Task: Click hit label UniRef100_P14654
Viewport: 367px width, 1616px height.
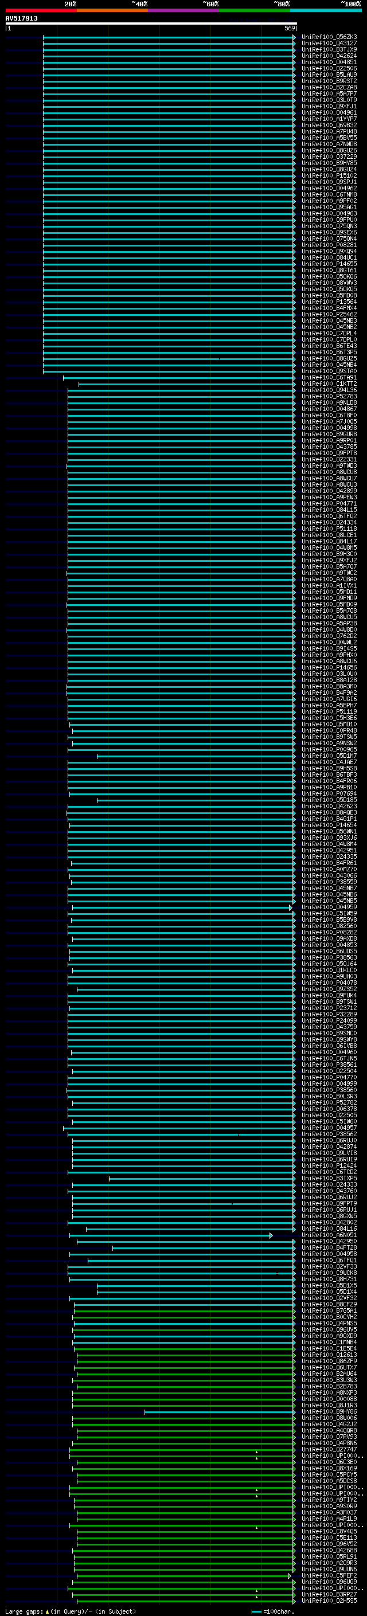Action: click(x=329, y=825)
